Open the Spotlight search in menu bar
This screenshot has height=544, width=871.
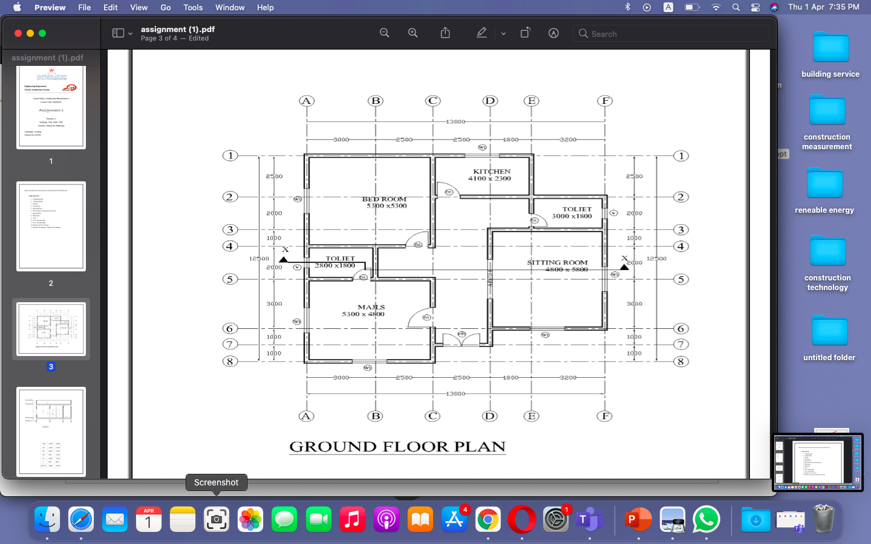point(736,7)
